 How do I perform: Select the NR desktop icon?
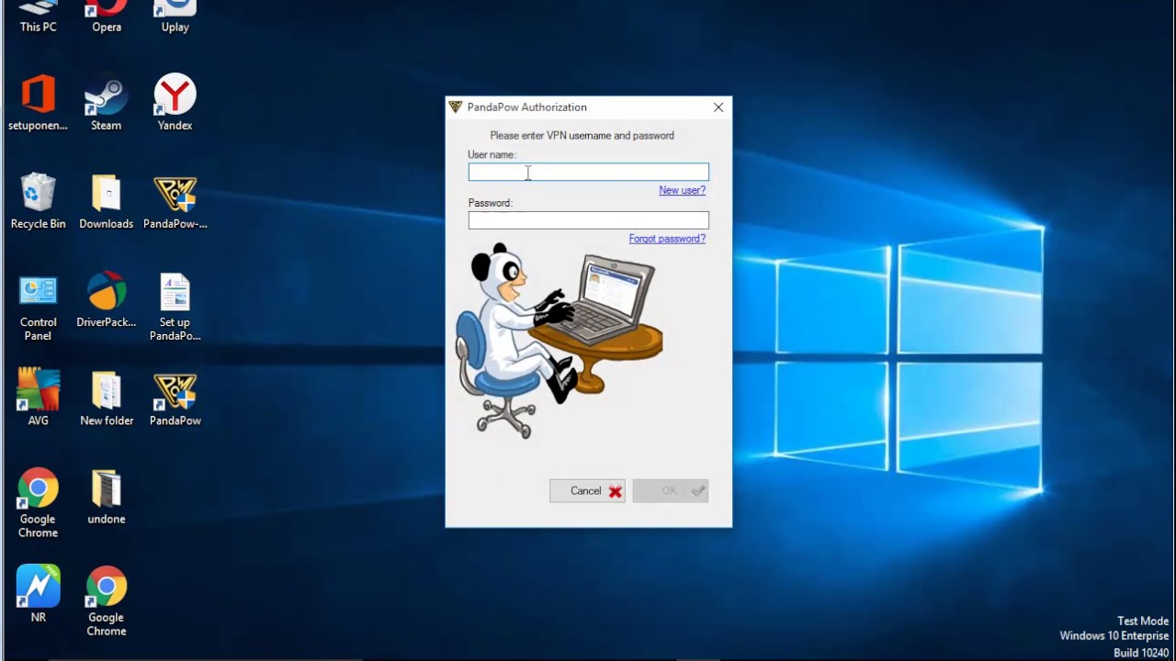tap(38, 594)
